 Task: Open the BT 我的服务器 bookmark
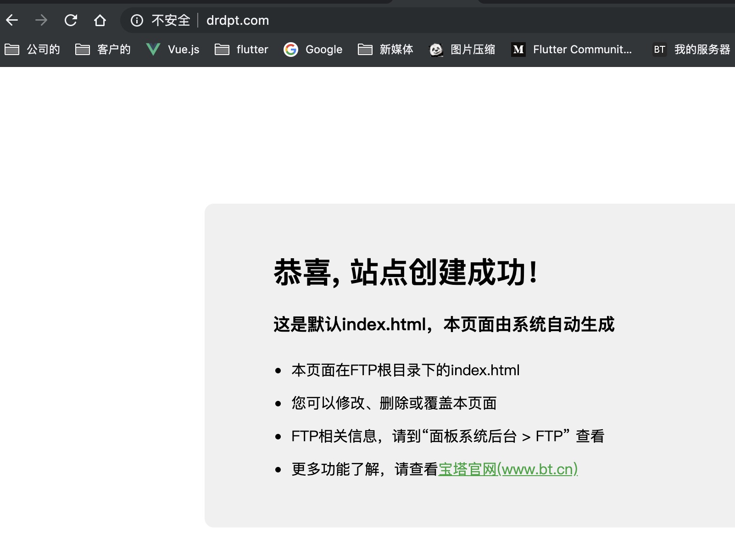[x=691, y=49]
